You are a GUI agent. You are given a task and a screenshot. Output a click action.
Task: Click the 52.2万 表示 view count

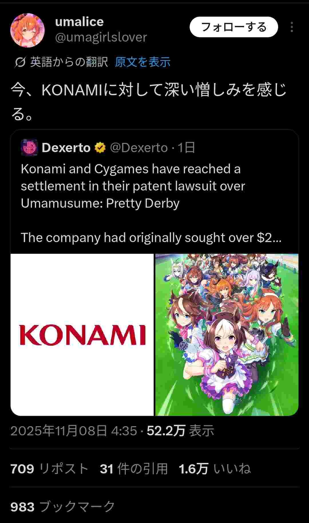tap(180, 430)
